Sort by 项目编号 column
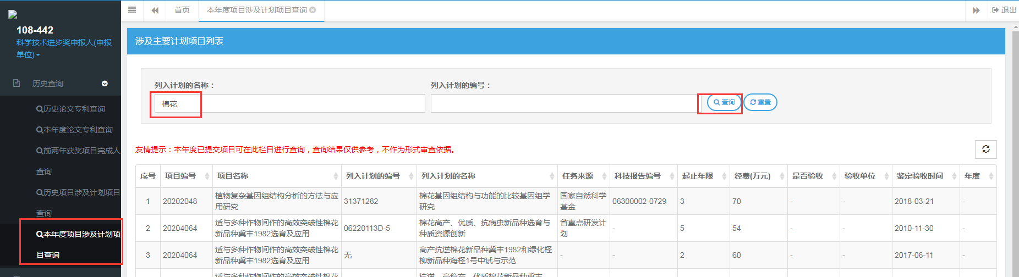The height and width of the screenshot is (277, 1019). (x=185, y=176)
